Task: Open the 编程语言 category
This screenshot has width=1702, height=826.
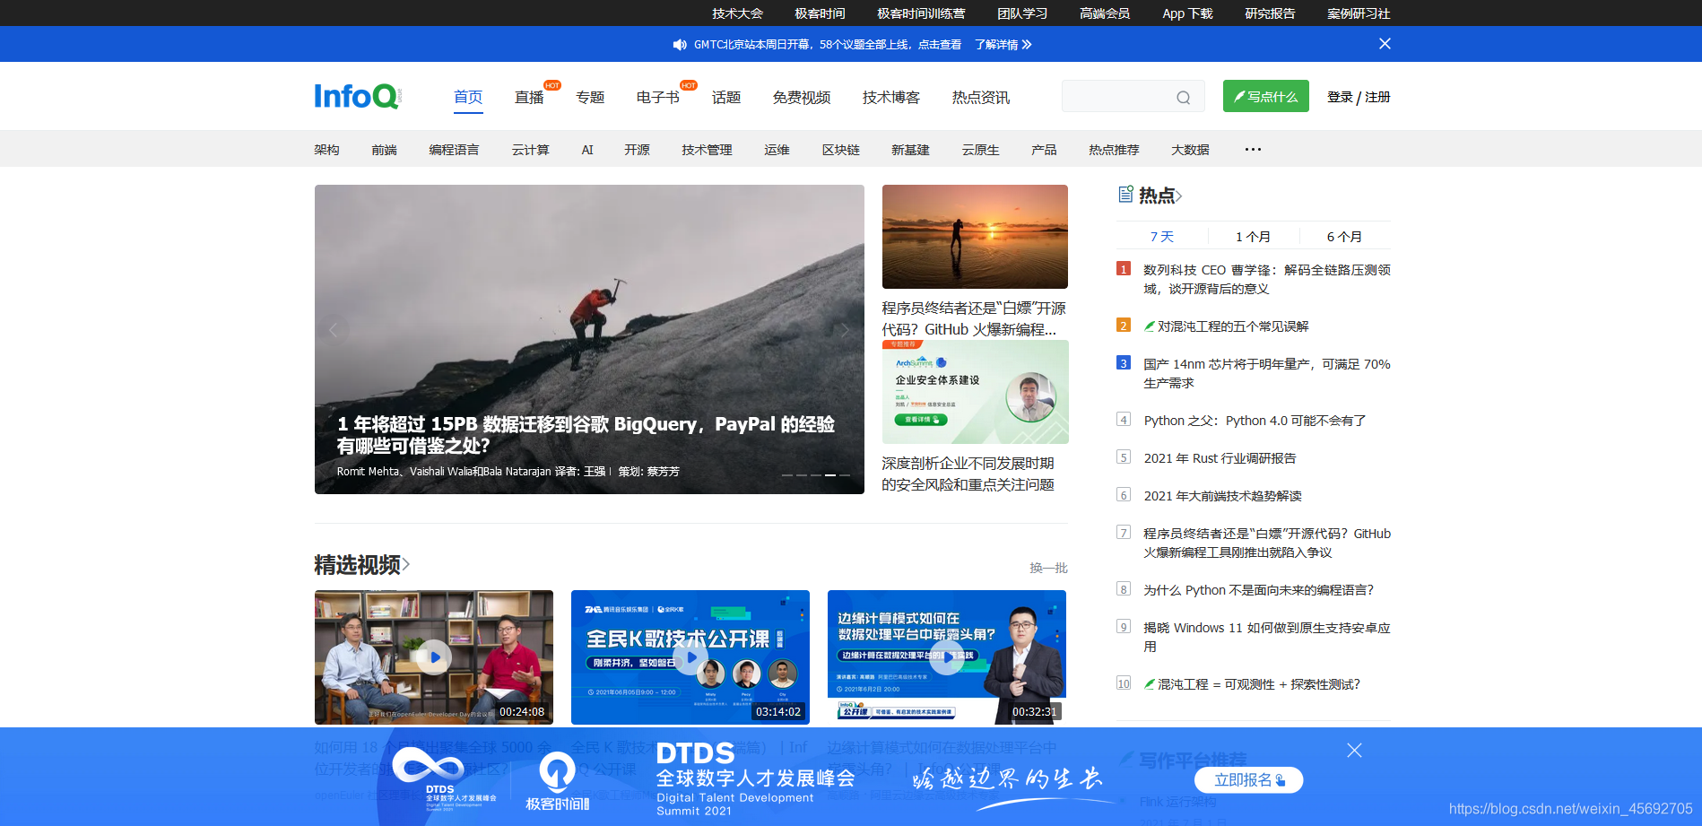Action: point(454,150)
